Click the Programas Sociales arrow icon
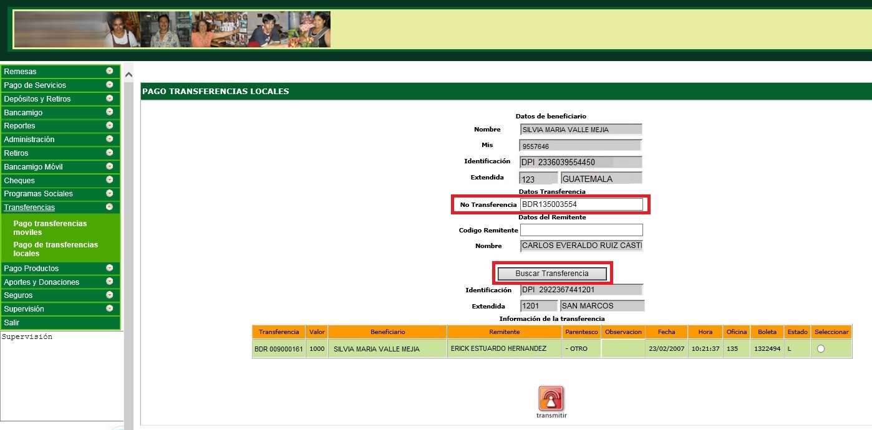The width and height of the screenshot is (872, 430). click(x=110, y=193)
